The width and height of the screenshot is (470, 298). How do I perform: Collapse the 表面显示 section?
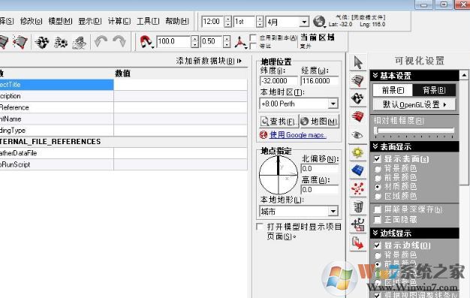tap(375, 146)
